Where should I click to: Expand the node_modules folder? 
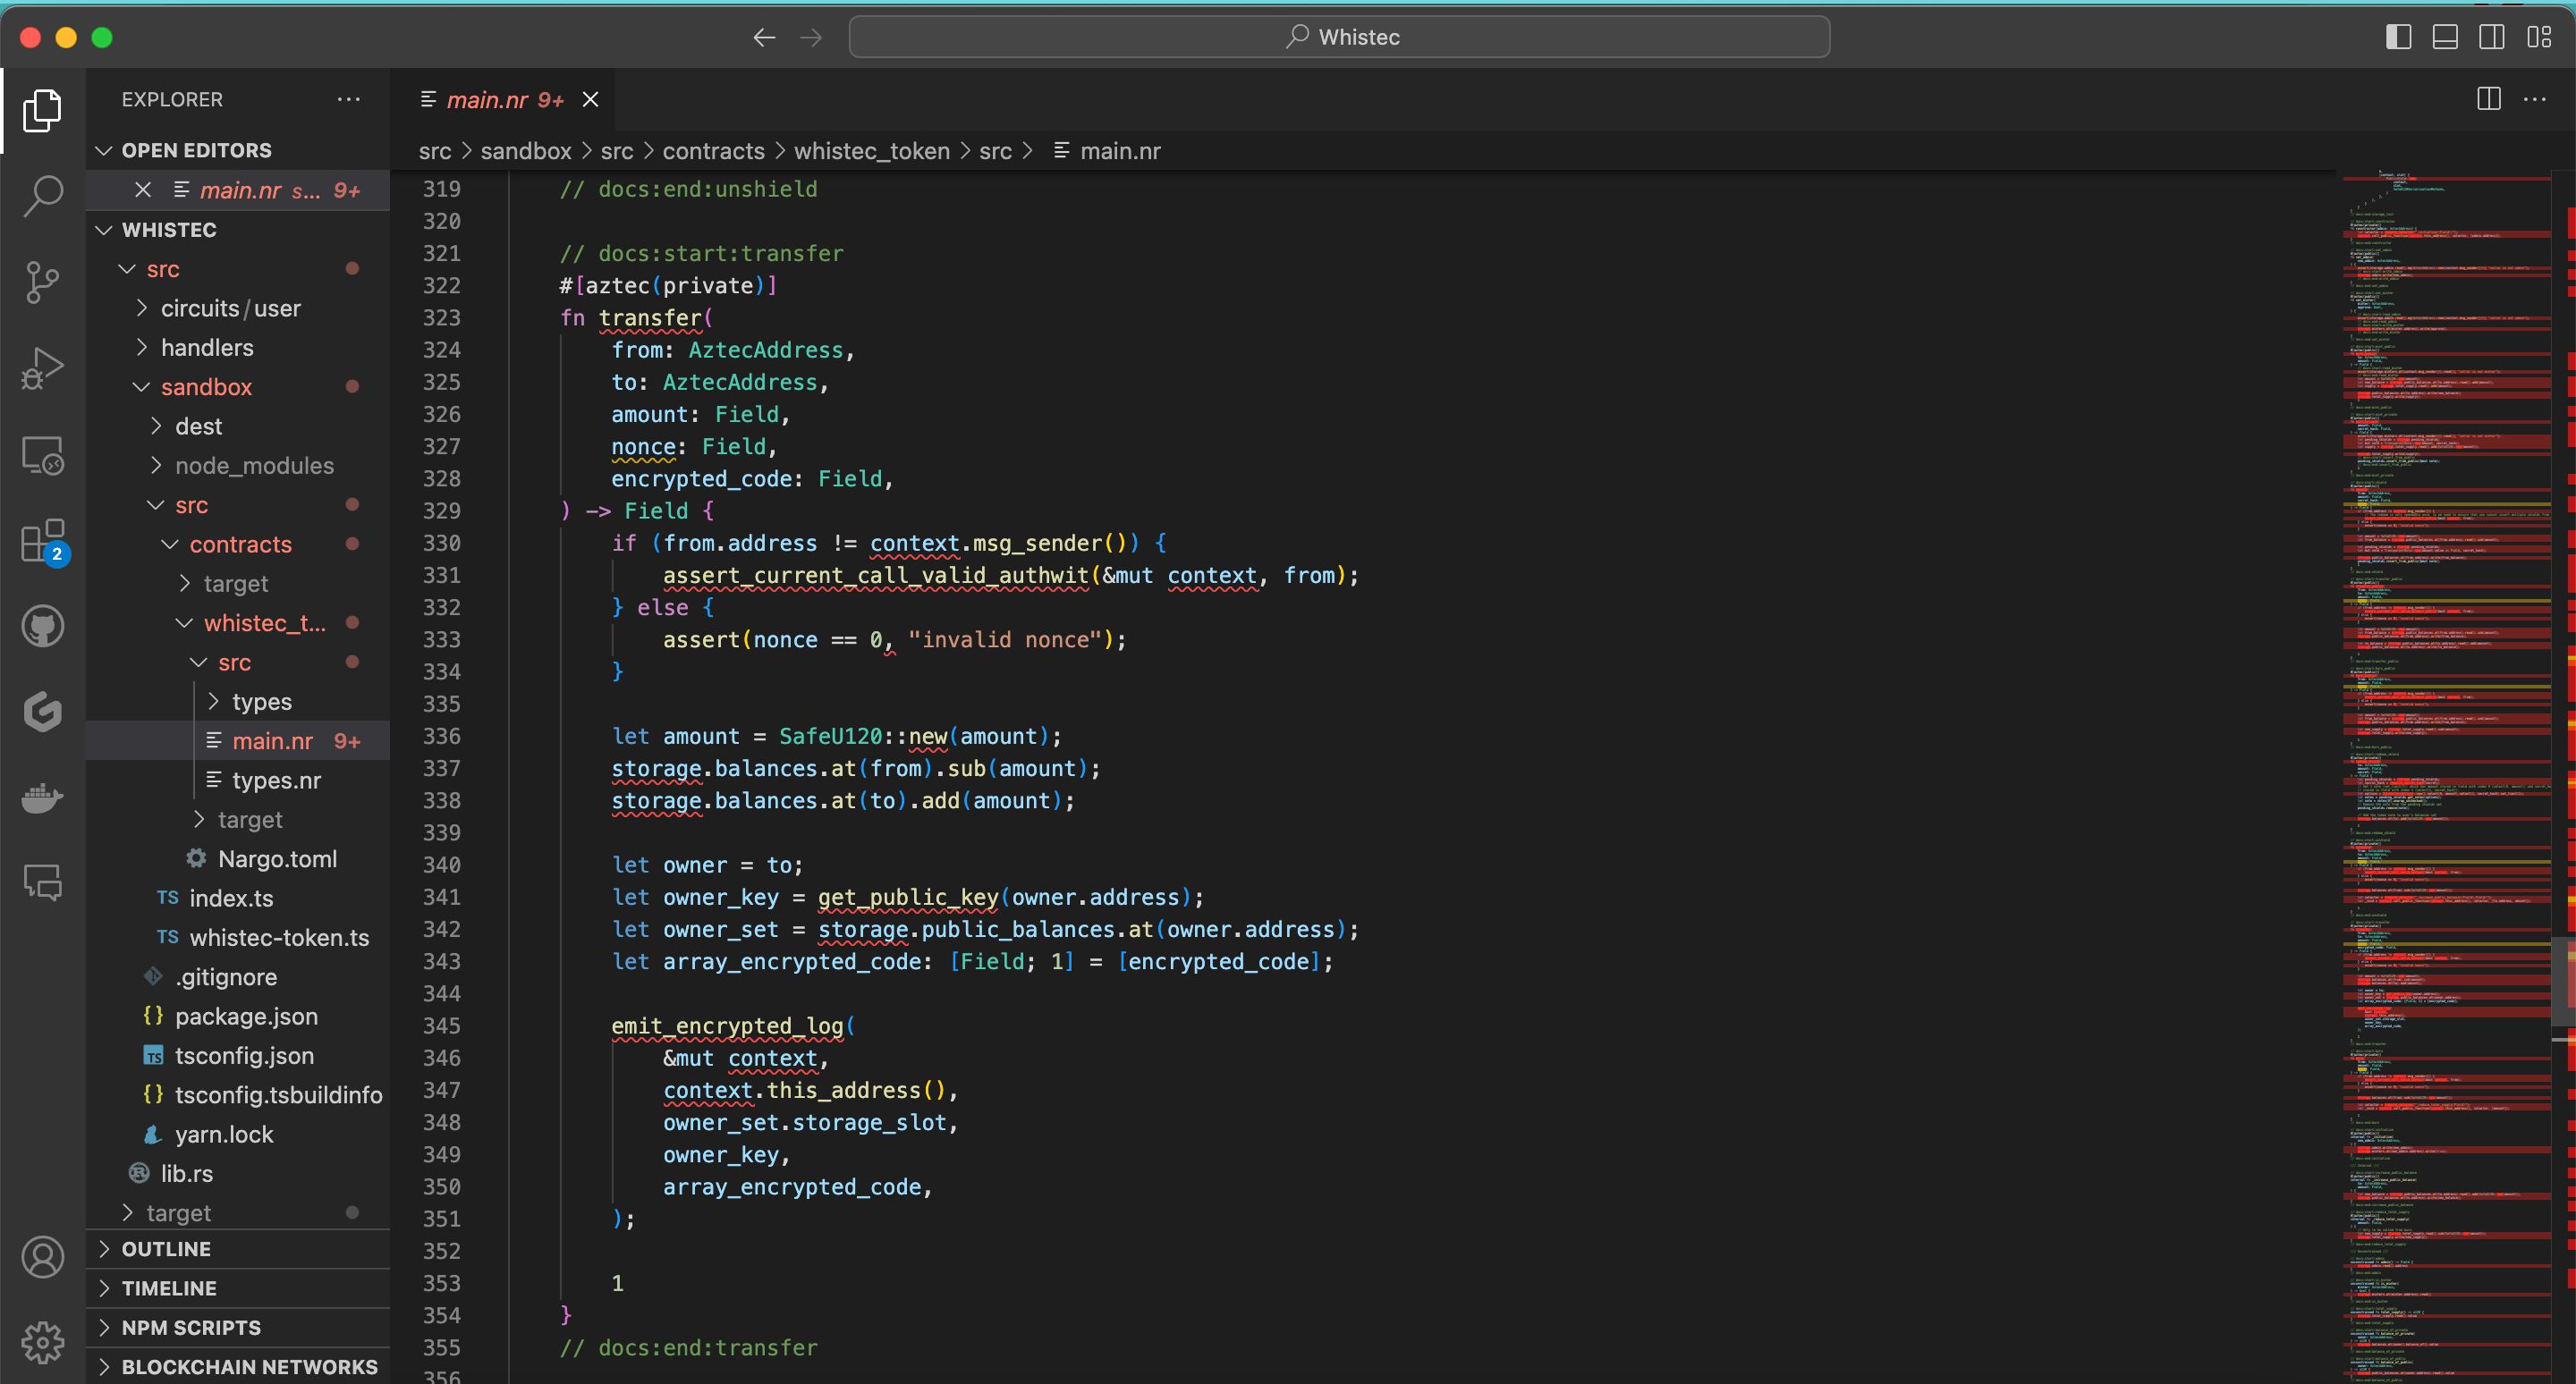coord(238,466)
